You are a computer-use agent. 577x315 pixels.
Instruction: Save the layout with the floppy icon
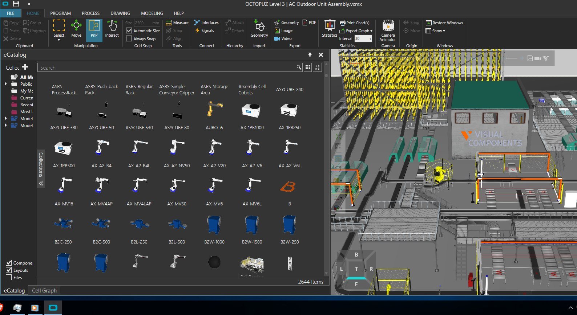[x=16, y=4]
